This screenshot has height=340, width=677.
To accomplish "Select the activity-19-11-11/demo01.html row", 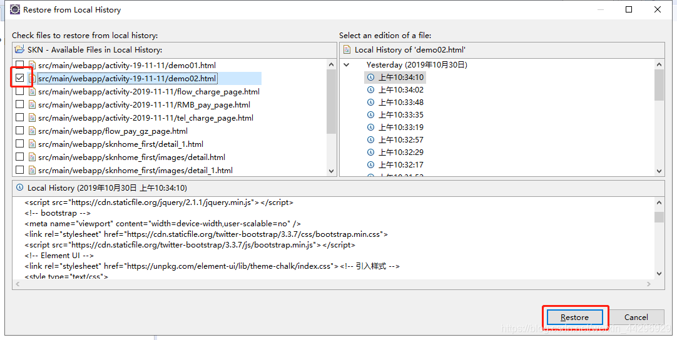I will tap(127, 65).
